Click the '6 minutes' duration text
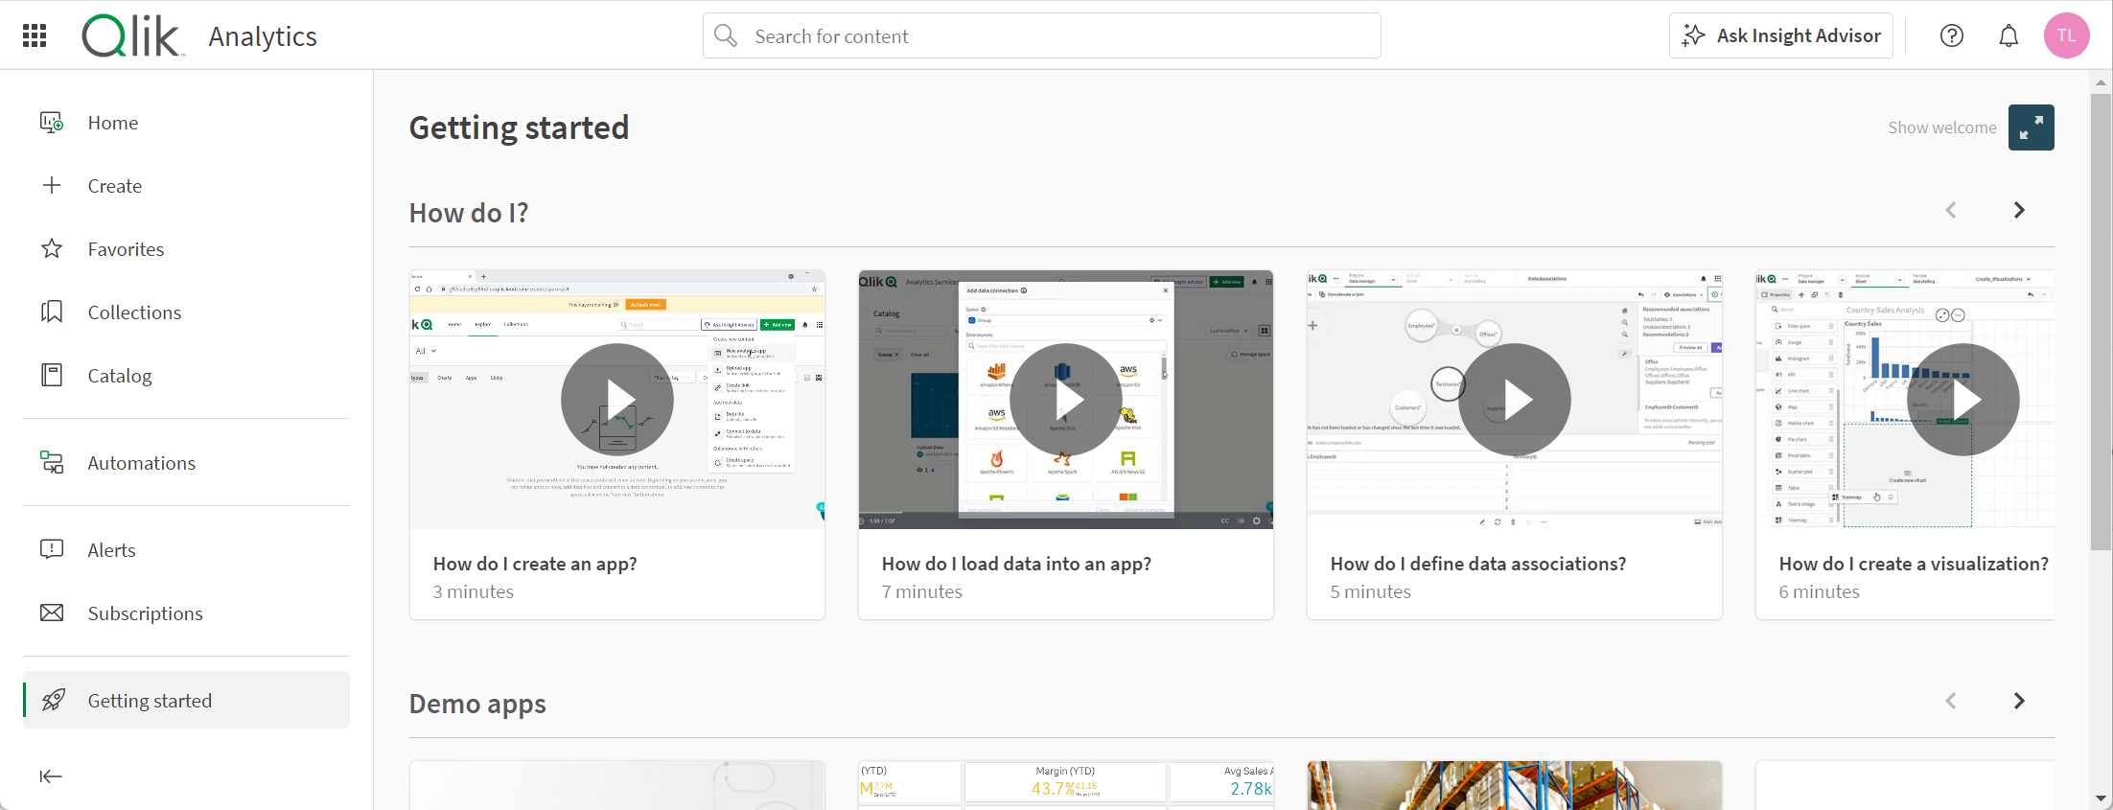 (x=1820, y=591)
